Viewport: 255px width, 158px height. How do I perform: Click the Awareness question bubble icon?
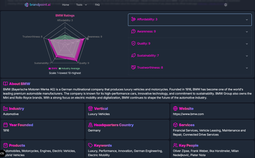pyautogui.click(x=133, y=31)
